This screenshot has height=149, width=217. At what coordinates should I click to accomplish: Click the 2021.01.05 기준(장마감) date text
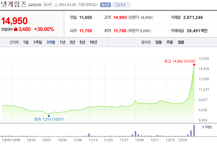(78, 5)
